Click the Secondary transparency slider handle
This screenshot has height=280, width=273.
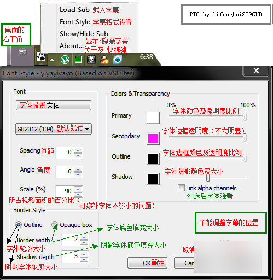tap(245, 137)
